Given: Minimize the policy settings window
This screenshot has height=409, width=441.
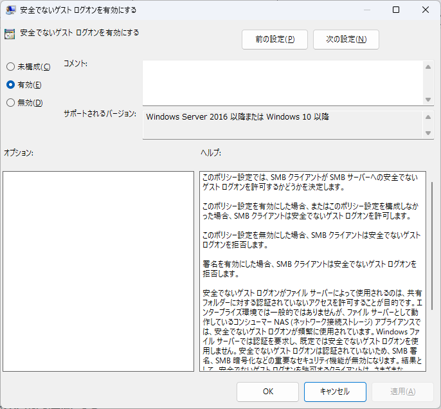Looking at the screenshot, I should point(365,10).
